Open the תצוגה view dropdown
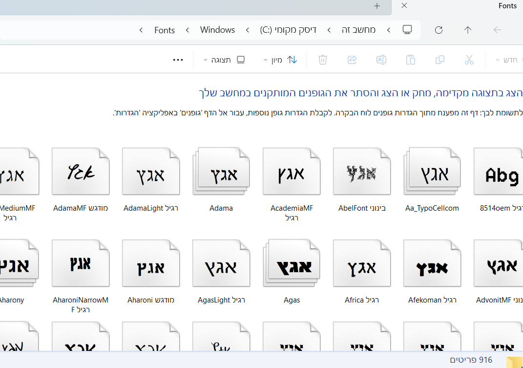Image resolution: width=523 pixels, height=368 pixels. point(224,60)
